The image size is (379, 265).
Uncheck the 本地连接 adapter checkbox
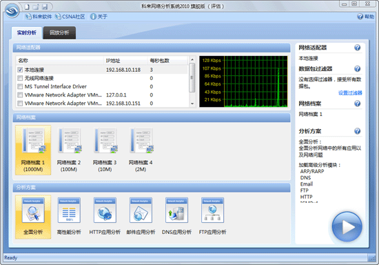pos(20,70)
